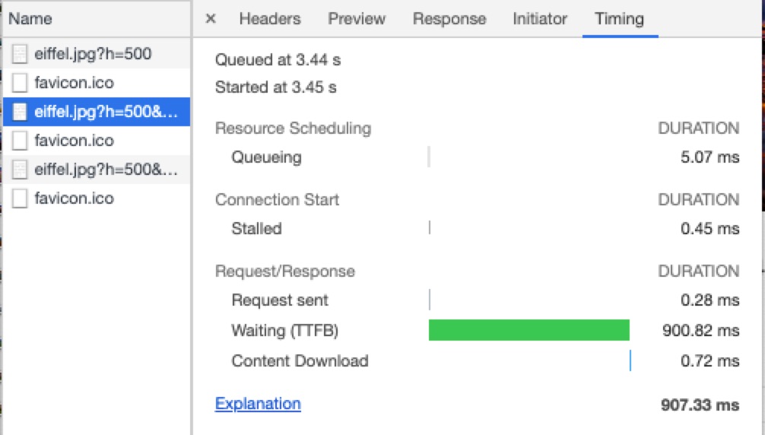Click the icon of the unselected eiffel.jpg?h=500&… request
Screen dimensions: 765x435
click(21, 170)
